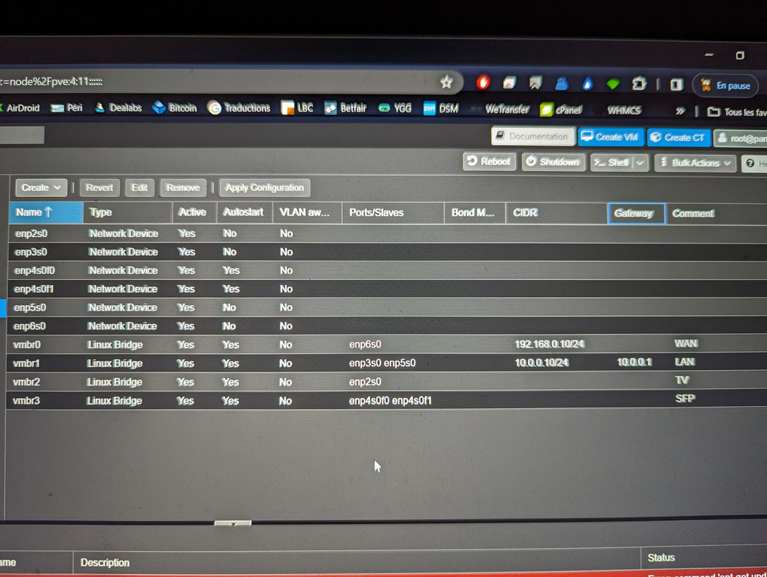Select the enp4s0f1 network device row
Screen dimensions: 767x577
388,289
